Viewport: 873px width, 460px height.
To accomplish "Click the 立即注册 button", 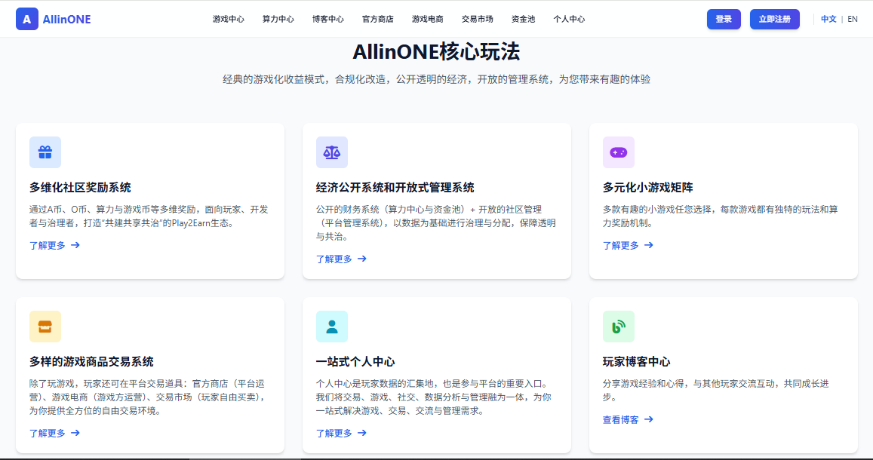I will tap(774, 19).
